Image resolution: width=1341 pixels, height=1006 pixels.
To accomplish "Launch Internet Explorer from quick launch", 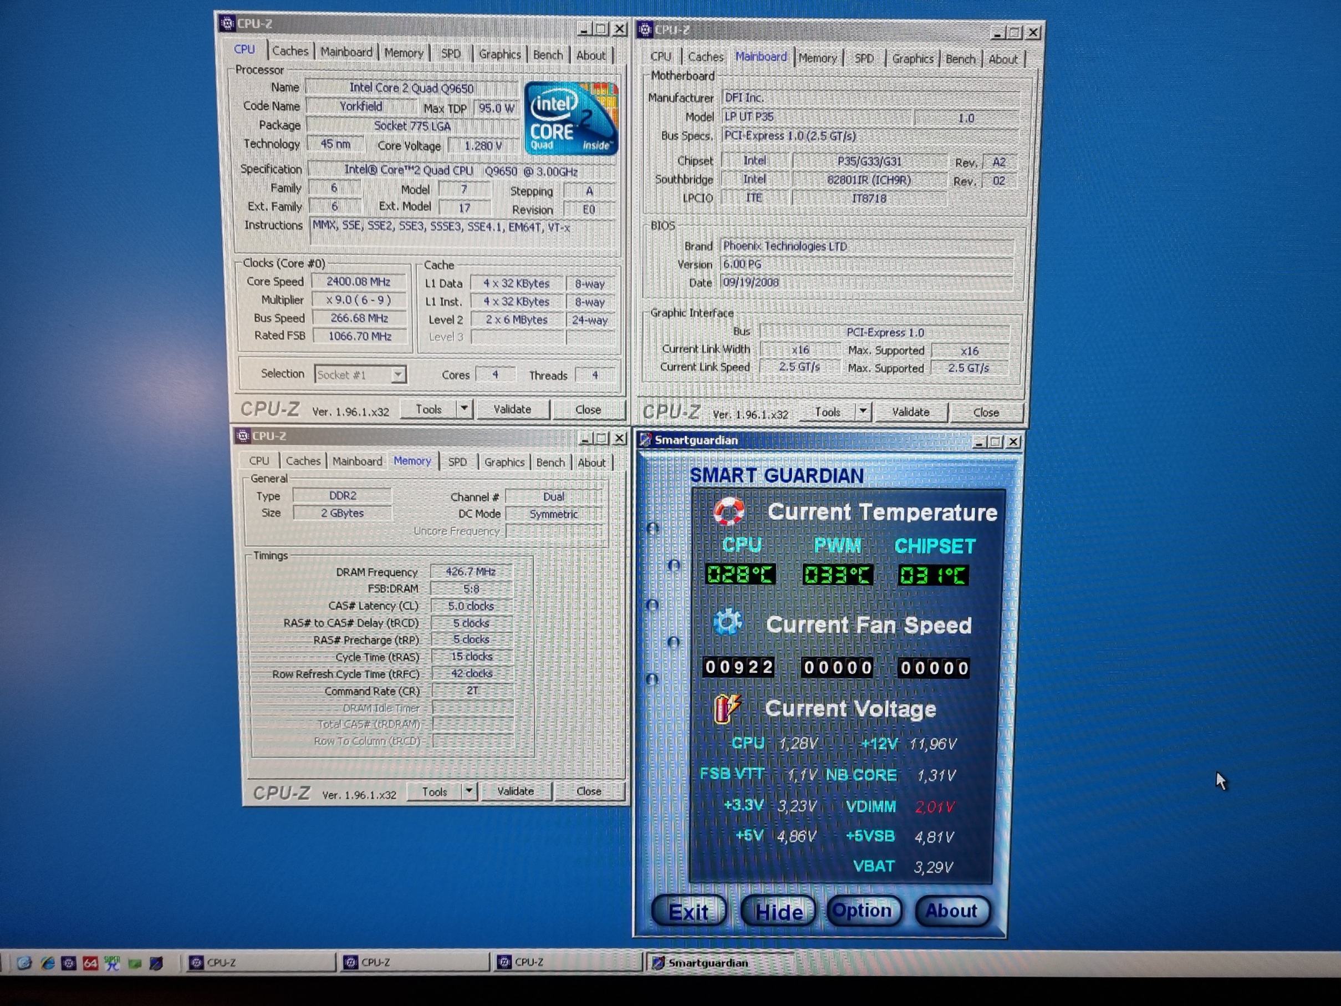I will pos(47,963).
